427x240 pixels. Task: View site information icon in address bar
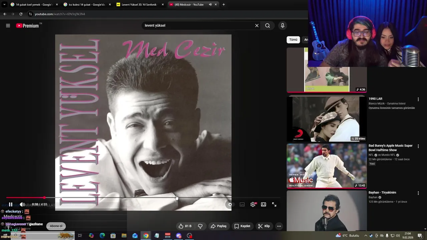[30, 14]
